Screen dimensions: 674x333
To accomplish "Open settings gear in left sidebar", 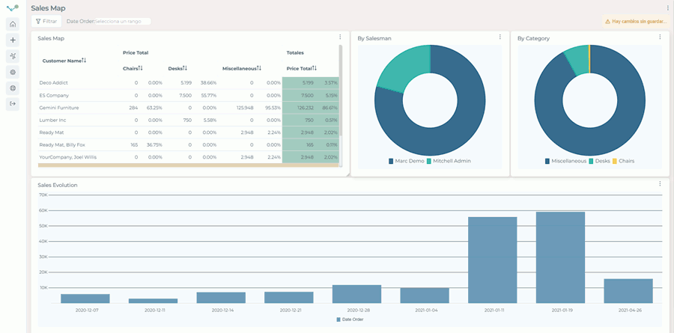I will [13, 73].
